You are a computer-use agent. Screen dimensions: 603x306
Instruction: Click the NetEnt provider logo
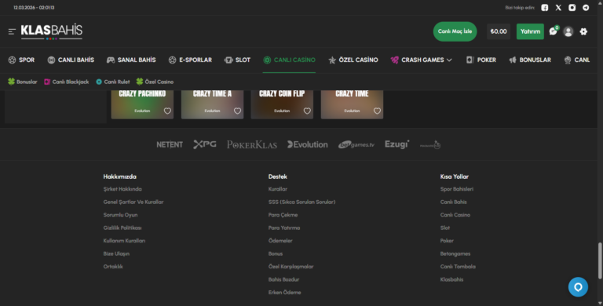170,144
